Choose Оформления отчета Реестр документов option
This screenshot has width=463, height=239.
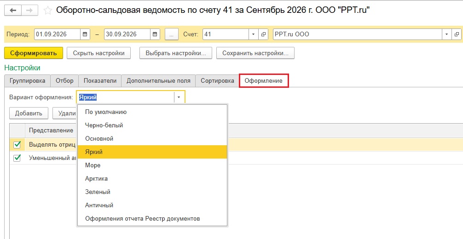[x=152, y=219]
